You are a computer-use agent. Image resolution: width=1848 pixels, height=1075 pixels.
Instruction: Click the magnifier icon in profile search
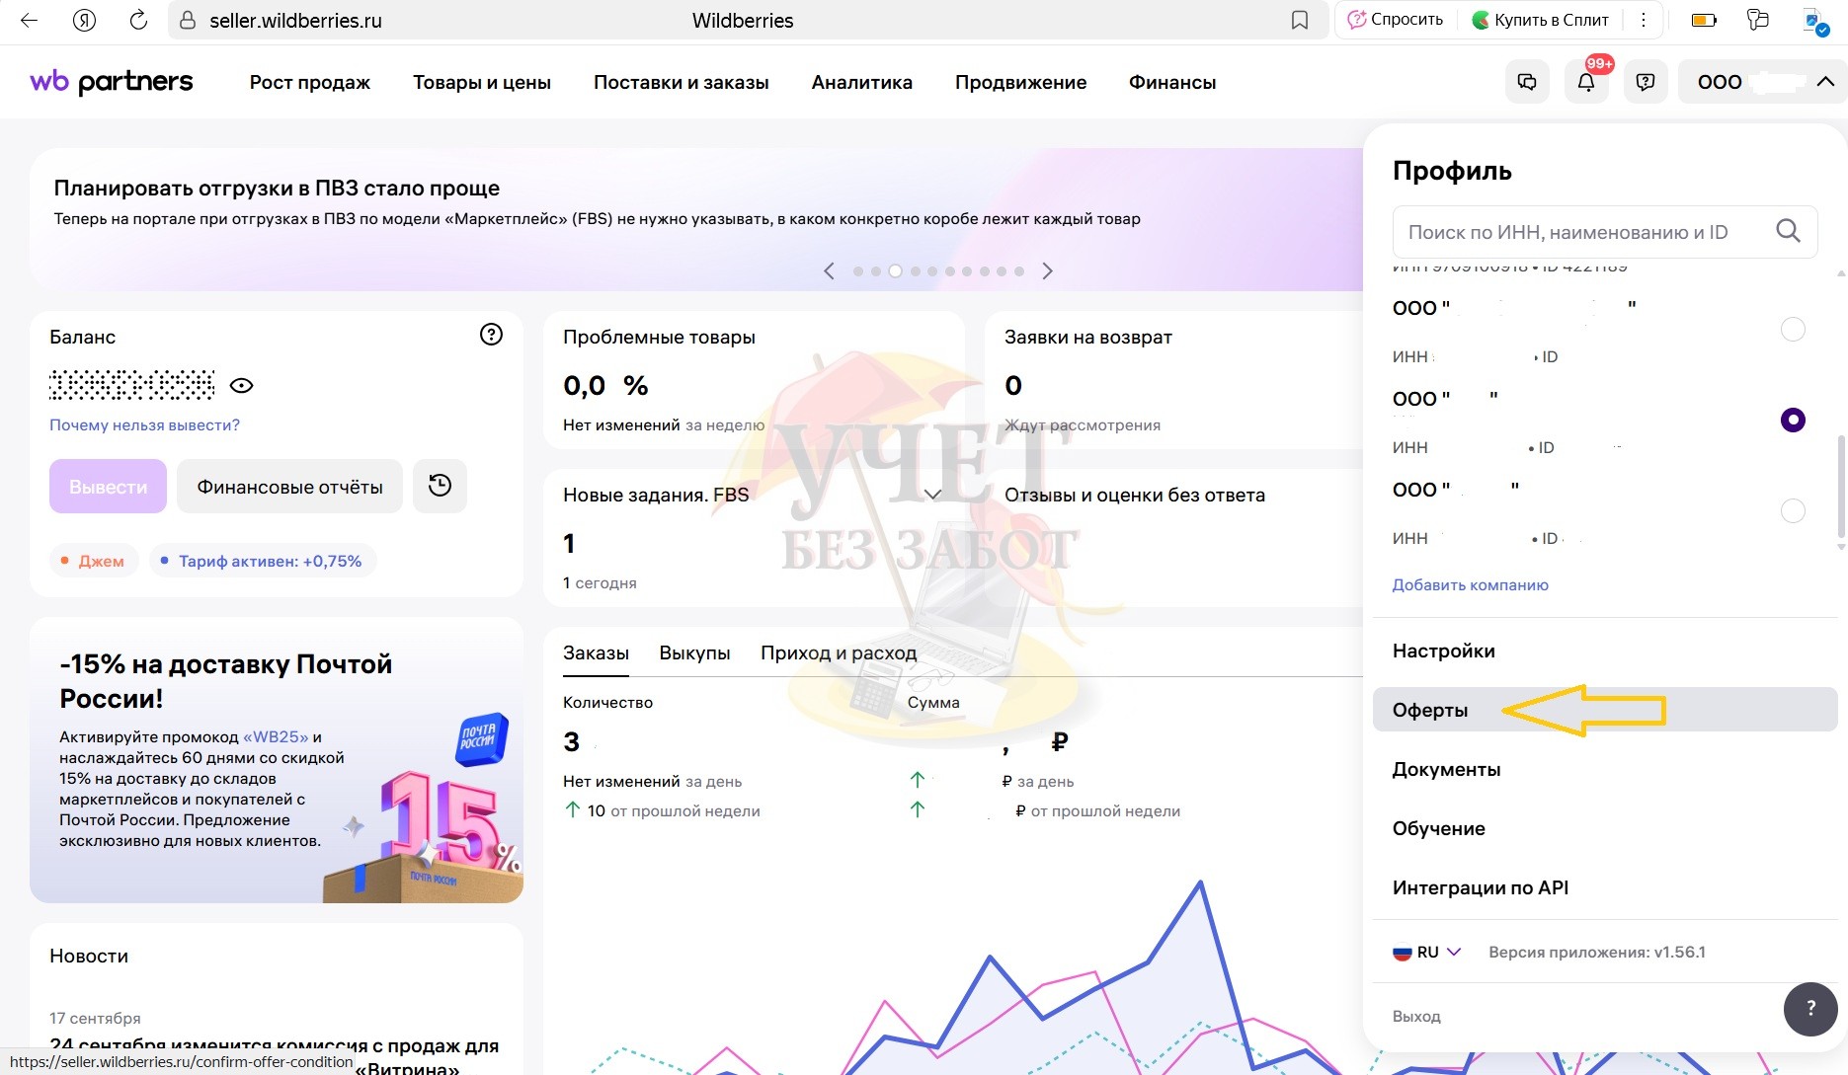[1788, 231]
